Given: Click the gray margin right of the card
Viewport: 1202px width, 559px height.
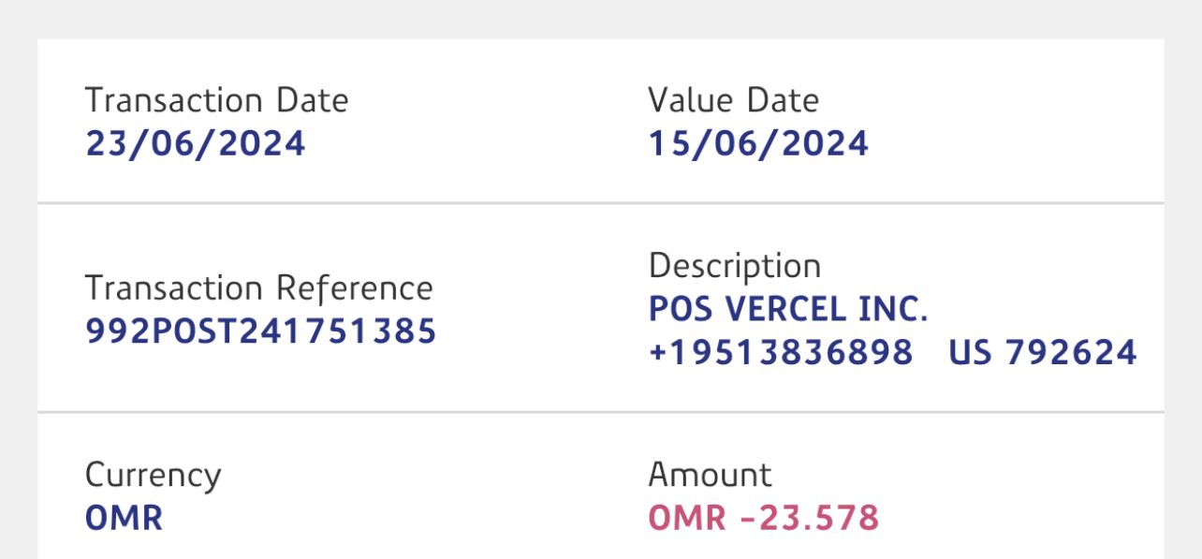Looking at the screenshot, I should point(1183,300).
